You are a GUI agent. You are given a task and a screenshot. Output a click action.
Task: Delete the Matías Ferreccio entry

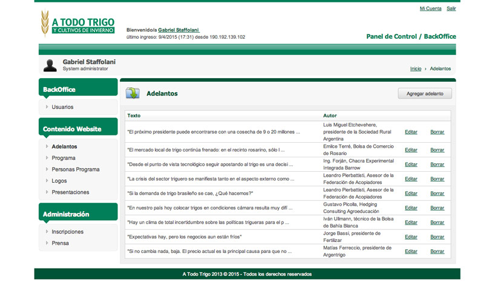[437, 251]
